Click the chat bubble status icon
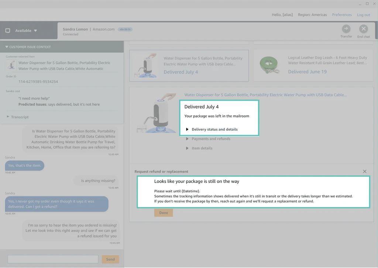 click(x=8, y=31)
